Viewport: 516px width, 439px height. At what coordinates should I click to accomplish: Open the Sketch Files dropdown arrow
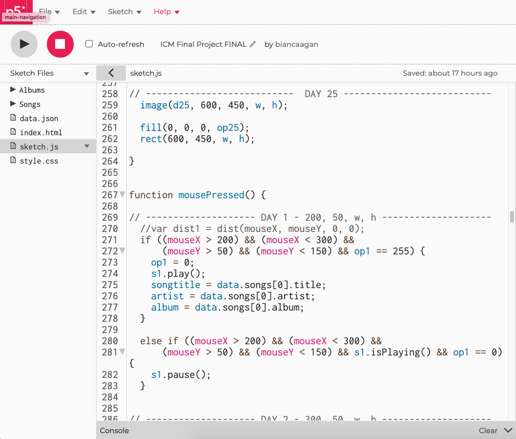click(86, 74)
